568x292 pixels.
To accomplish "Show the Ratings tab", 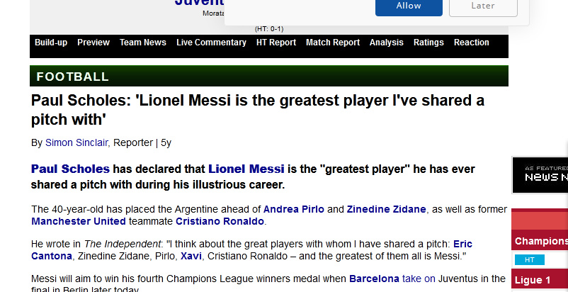I will 428,43.
